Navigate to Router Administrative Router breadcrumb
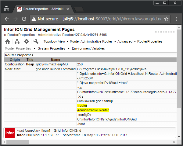Image resolution: width=183 pixels, height=146 pixels. point(91,41)
